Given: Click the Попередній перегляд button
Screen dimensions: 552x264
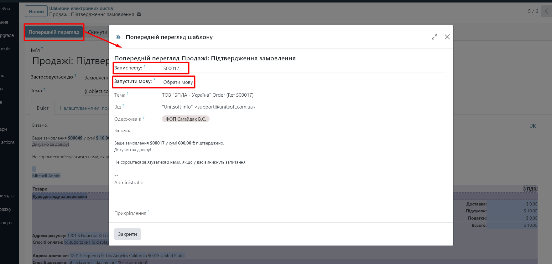Looking at the screenshot, I should pos(54,32).
